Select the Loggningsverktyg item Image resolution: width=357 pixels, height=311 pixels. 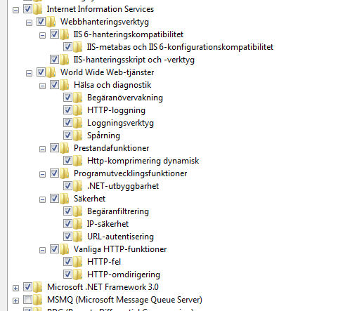click(x=120, y=123)
